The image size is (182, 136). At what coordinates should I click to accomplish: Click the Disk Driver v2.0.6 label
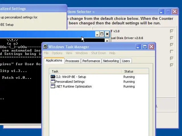coord(127,38)
